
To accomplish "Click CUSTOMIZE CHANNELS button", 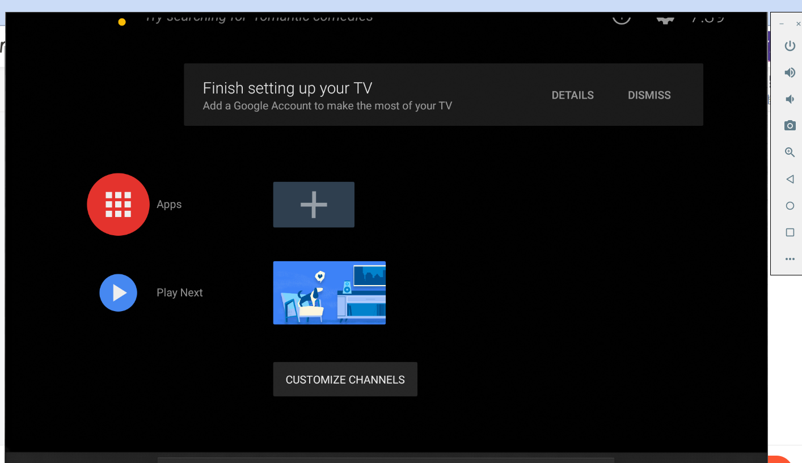I will point(345,380).
